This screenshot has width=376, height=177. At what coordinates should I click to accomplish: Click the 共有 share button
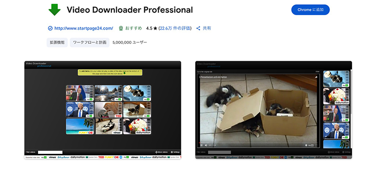pyautogui.click(x=204, y=28)
